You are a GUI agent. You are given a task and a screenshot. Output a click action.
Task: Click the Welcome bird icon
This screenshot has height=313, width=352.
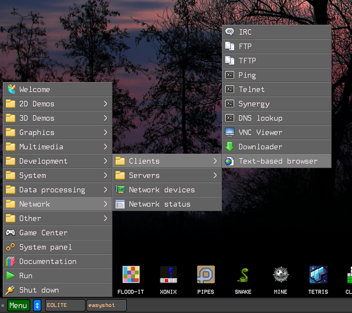point(11,89)
